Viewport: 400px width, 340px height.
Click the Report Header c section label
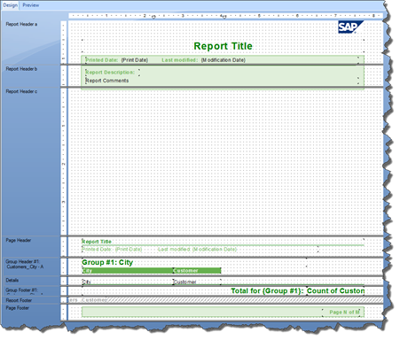click(x=21, y=91)
